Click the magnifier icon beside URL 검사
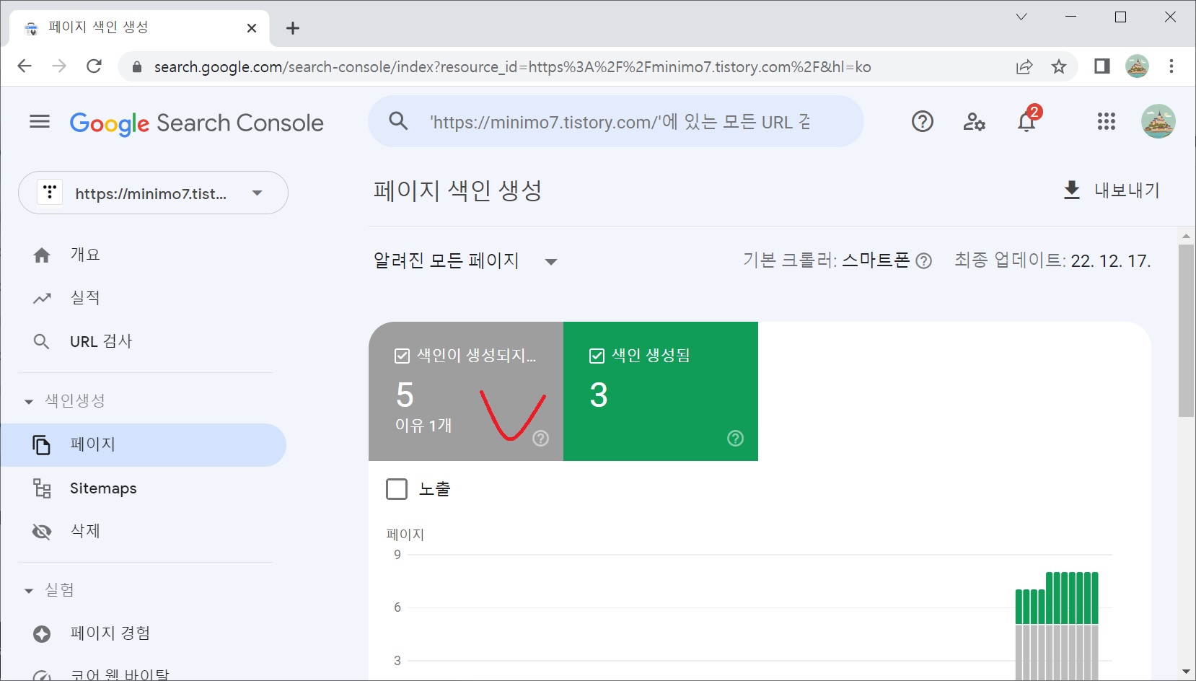Image resolution: width=1196 pixels, height=681 pixels. pyautogui.click(x=42, y=342)
